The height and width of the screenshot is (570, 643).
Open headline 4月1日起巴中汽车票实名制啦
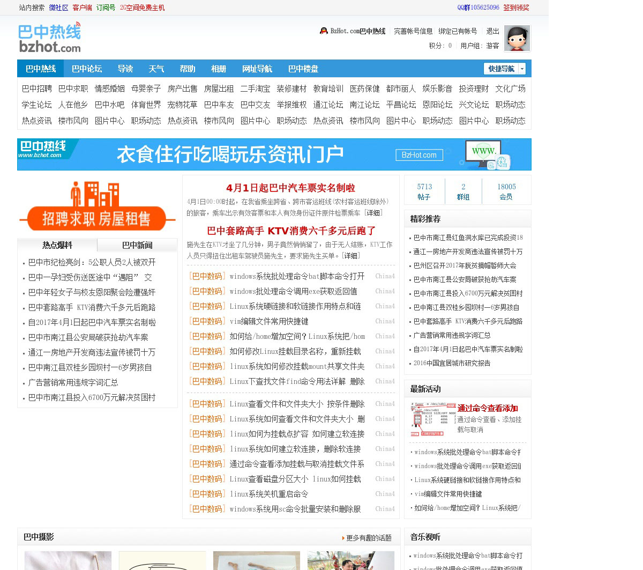click(290, 188)
